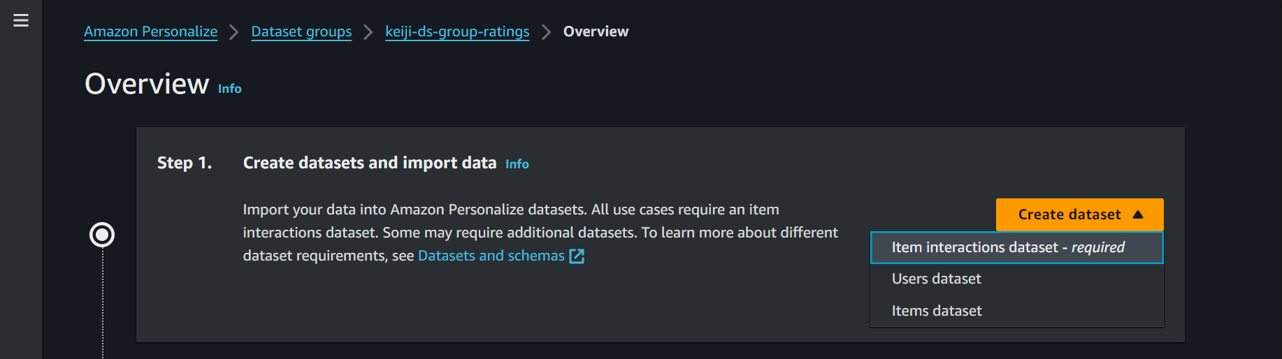Image resolution: width=1282 pixels, height=359 pixels.
Task: Click the Create dataset button
Action: pyautogui.click(x=1069, y=214)
